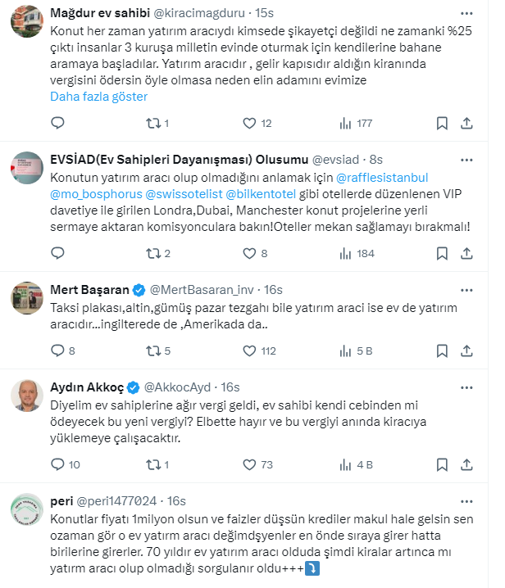Open peri's profile name
This screenshot has height=588, width=505.
click(x=61, y=501)
